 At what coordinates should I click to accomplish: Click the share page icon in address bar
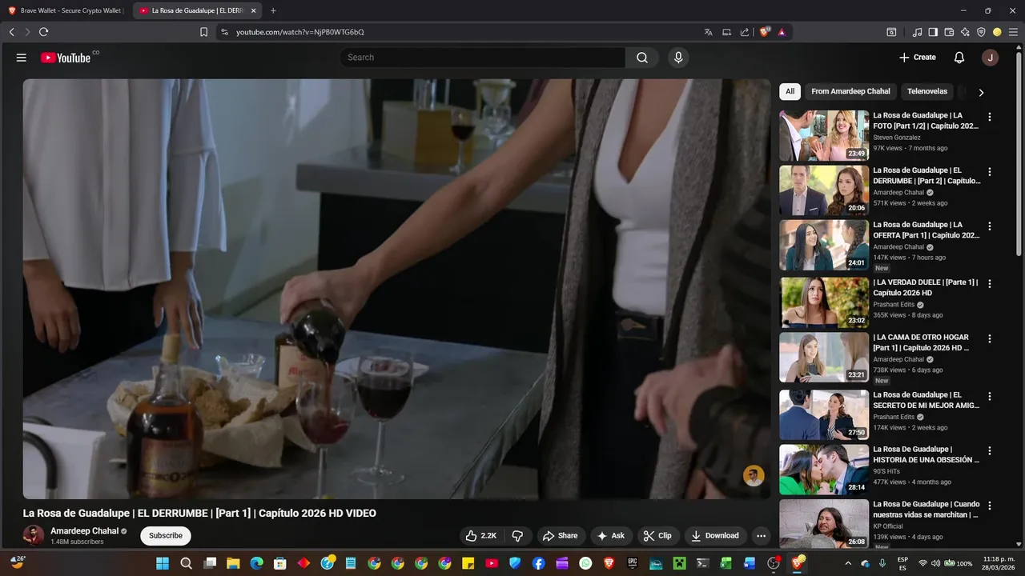[x=745, y=32]
